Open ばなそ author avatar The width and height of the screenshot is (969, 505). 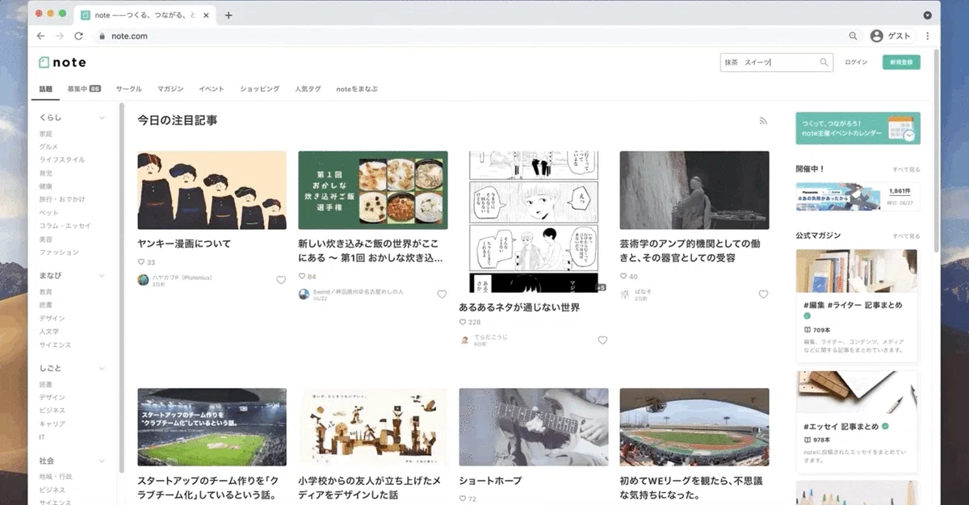pos(625,294)
